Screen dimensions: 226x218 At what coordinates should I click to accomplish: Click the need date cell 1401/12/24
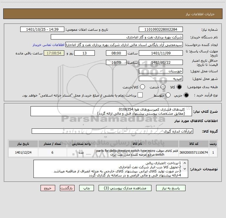(x=23, y=152)
